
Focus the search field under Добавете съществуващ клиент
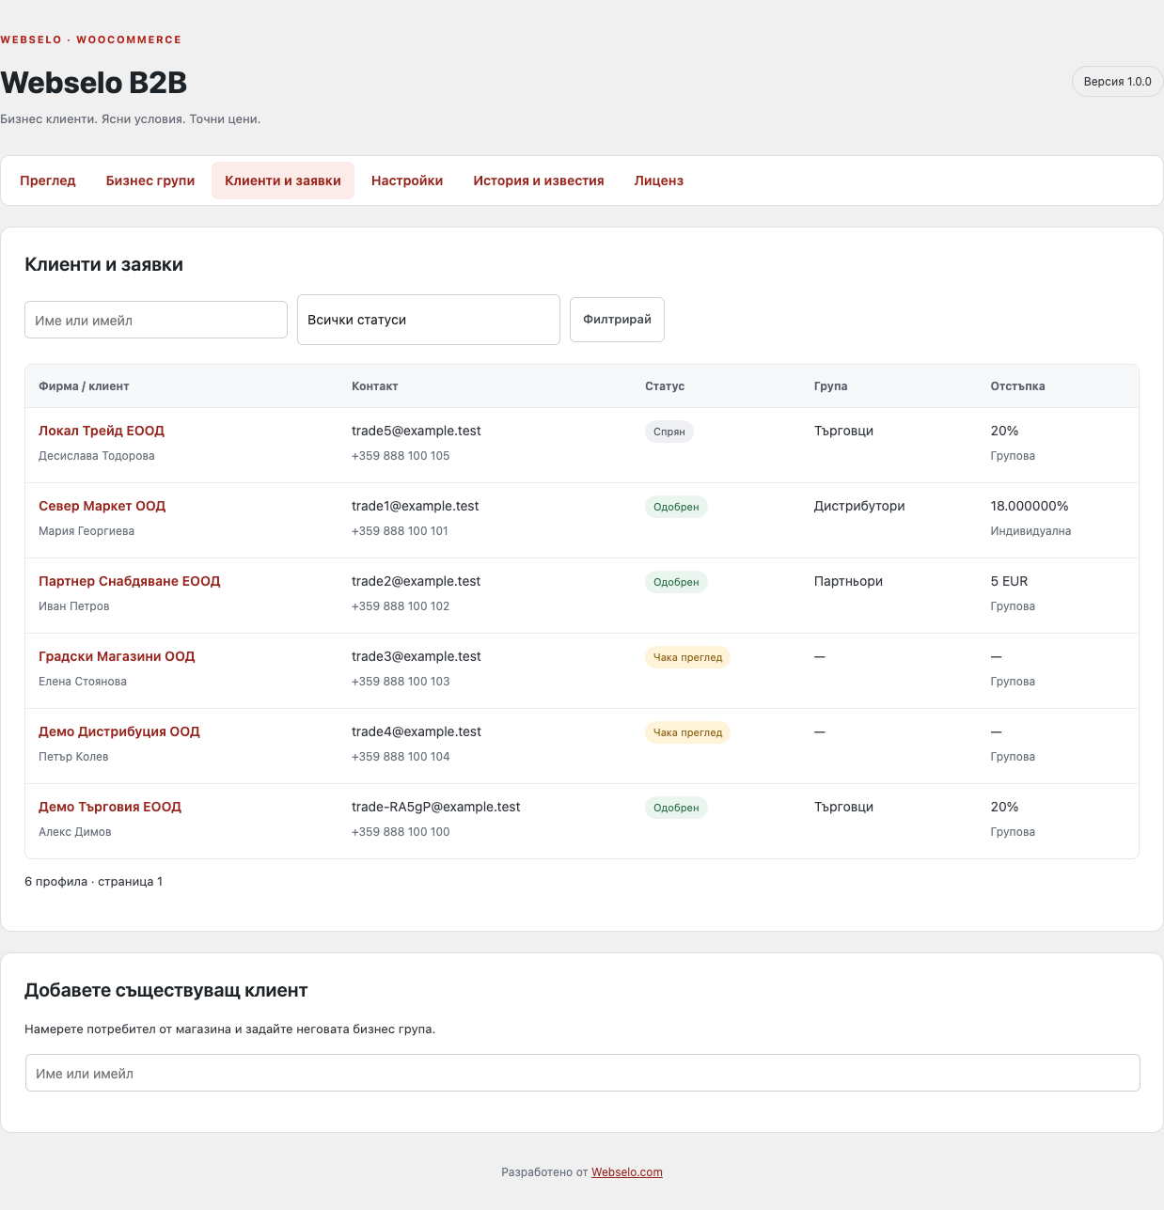(x=583, y=1073)
